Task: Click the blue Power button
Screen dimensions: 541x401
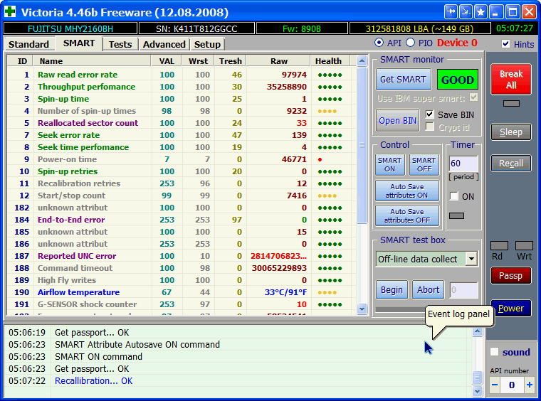Action: pyautogui.click(x=511, y=309)
